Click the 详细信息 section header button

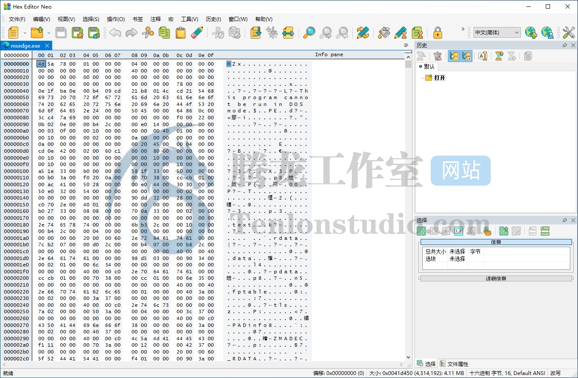point(496,278)
